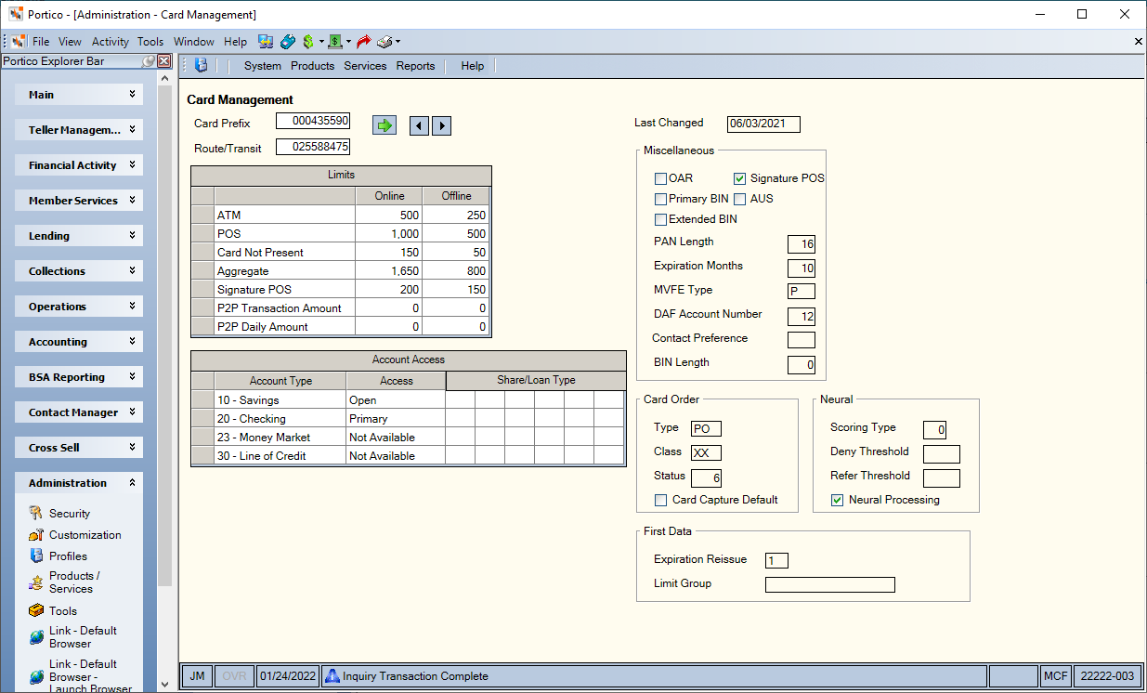
Task: Open the Reports menu in inner toolbar
Action: [415, 66]
